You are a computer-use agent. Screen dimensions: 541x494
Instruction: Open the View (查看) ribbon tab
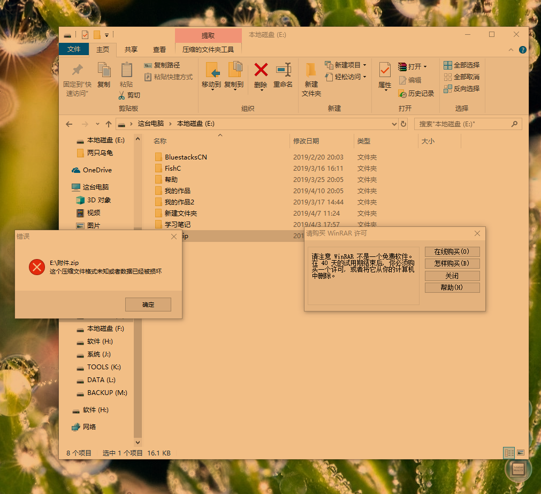[159, 50]
